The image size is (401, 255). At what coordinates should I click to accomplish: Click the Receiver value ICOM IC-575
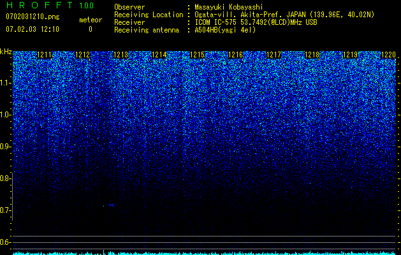(x=217, y=22)
